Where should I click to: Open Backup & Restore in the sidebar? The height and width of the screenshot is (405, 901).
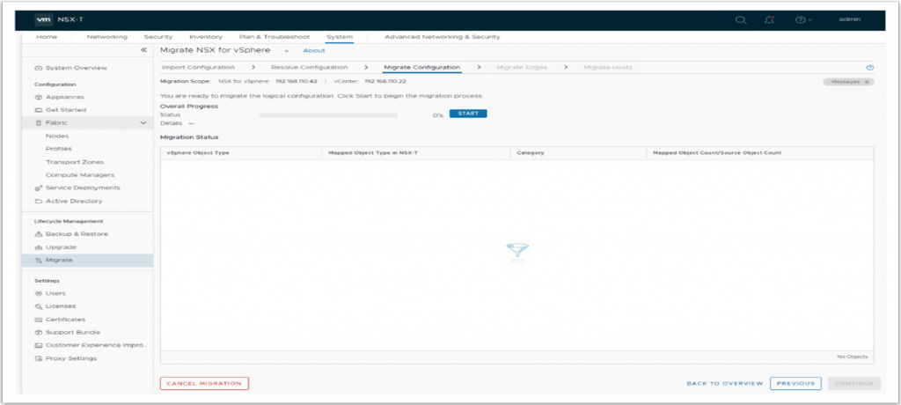(x=70, y=234)
